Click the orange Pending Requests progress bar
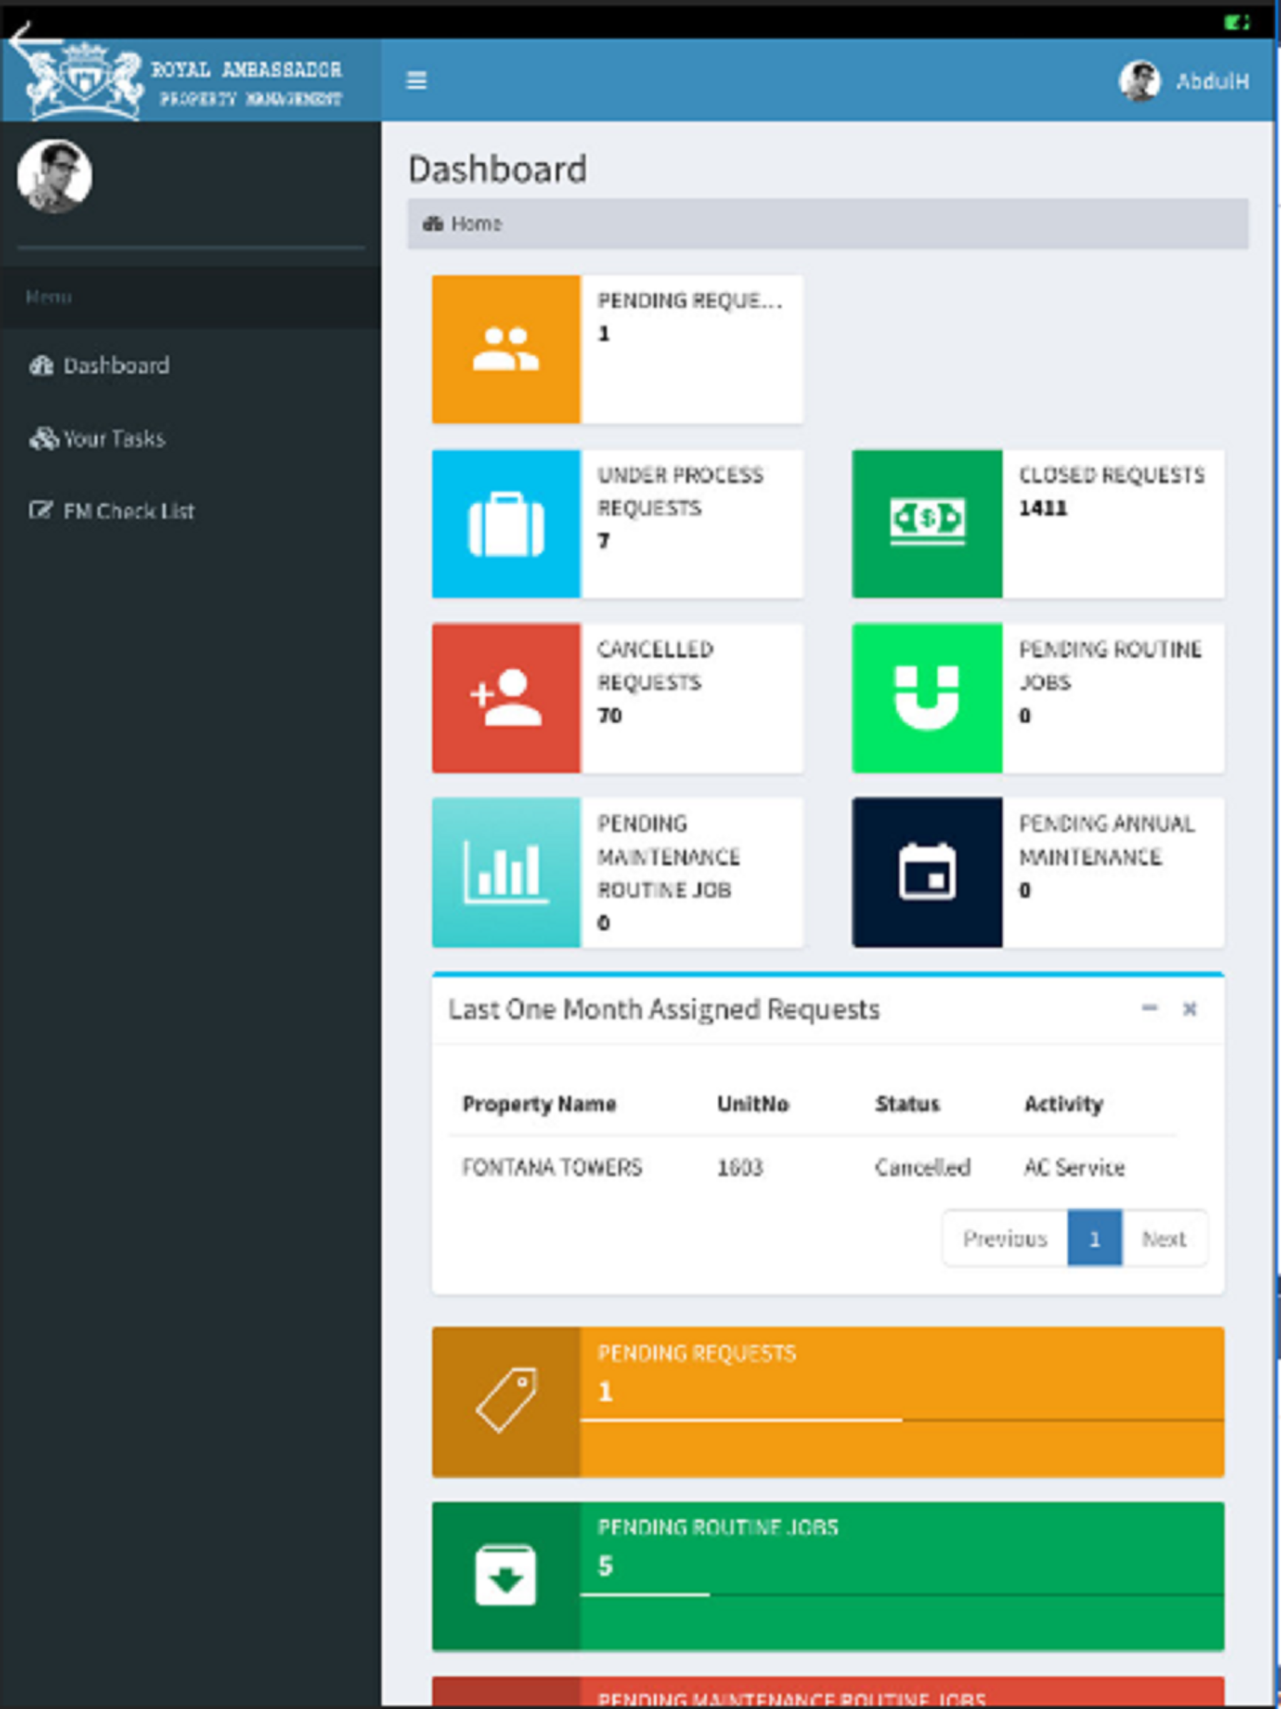The image size is (1281, 1709). [x=902, y=1421]
